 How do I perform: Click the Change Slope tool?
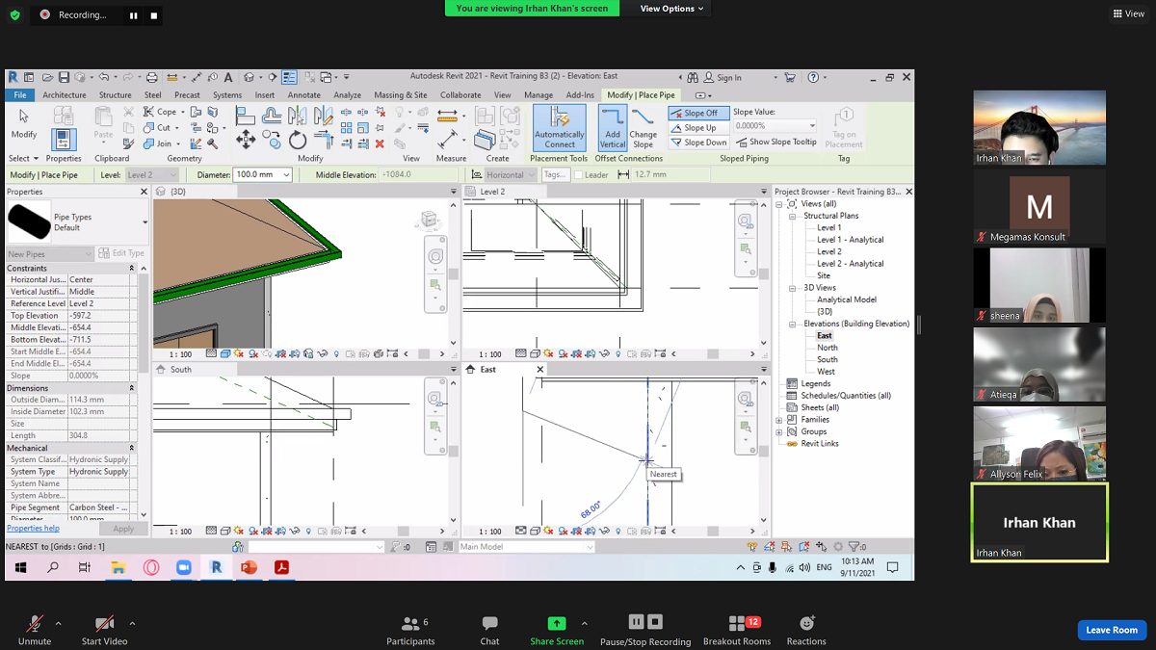tap(643, 128)
